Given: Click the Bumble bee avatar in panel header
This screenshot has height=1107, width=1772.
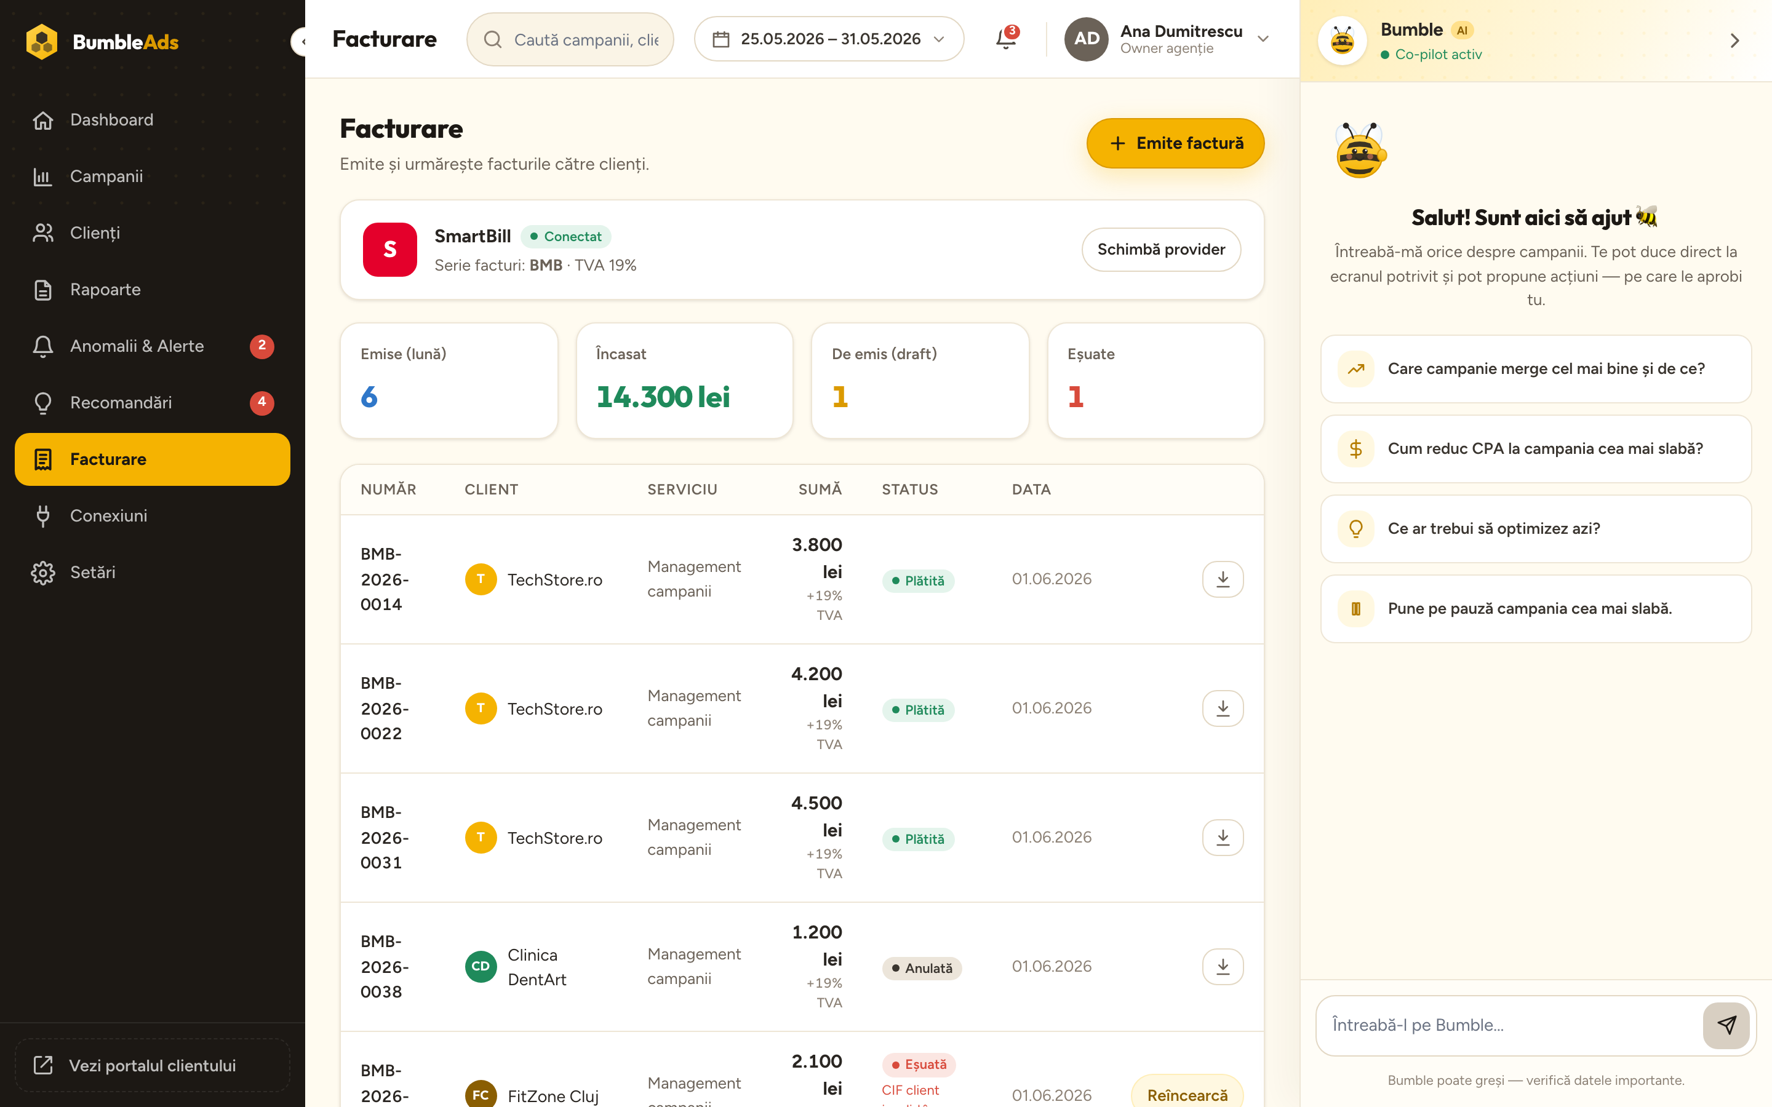Looking at the screenshot, I should (1342, 40).
